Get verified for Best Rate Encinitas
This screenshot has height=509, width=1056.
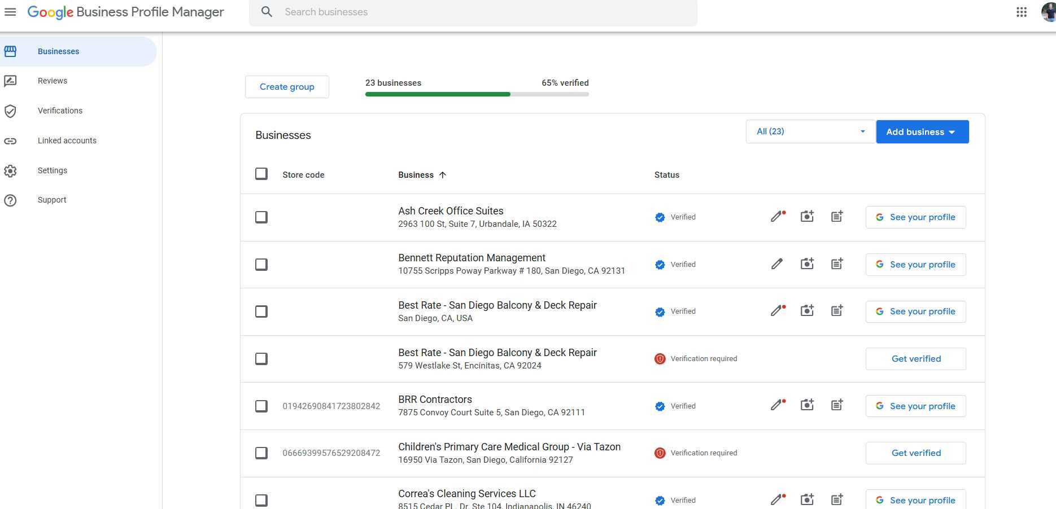pyautogui.click(x=915, y=359)
